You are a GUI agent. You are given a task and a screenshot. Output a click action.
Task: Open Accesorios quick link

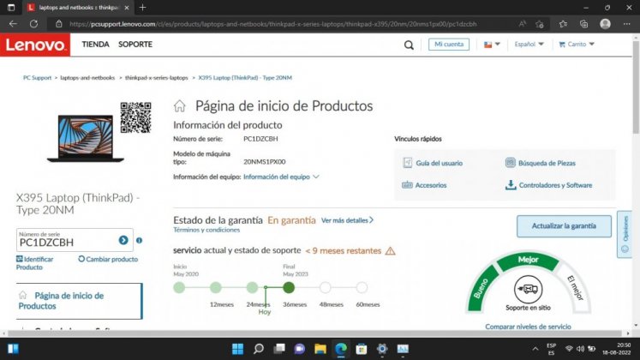pyautogui.click(x=431, y=185)
